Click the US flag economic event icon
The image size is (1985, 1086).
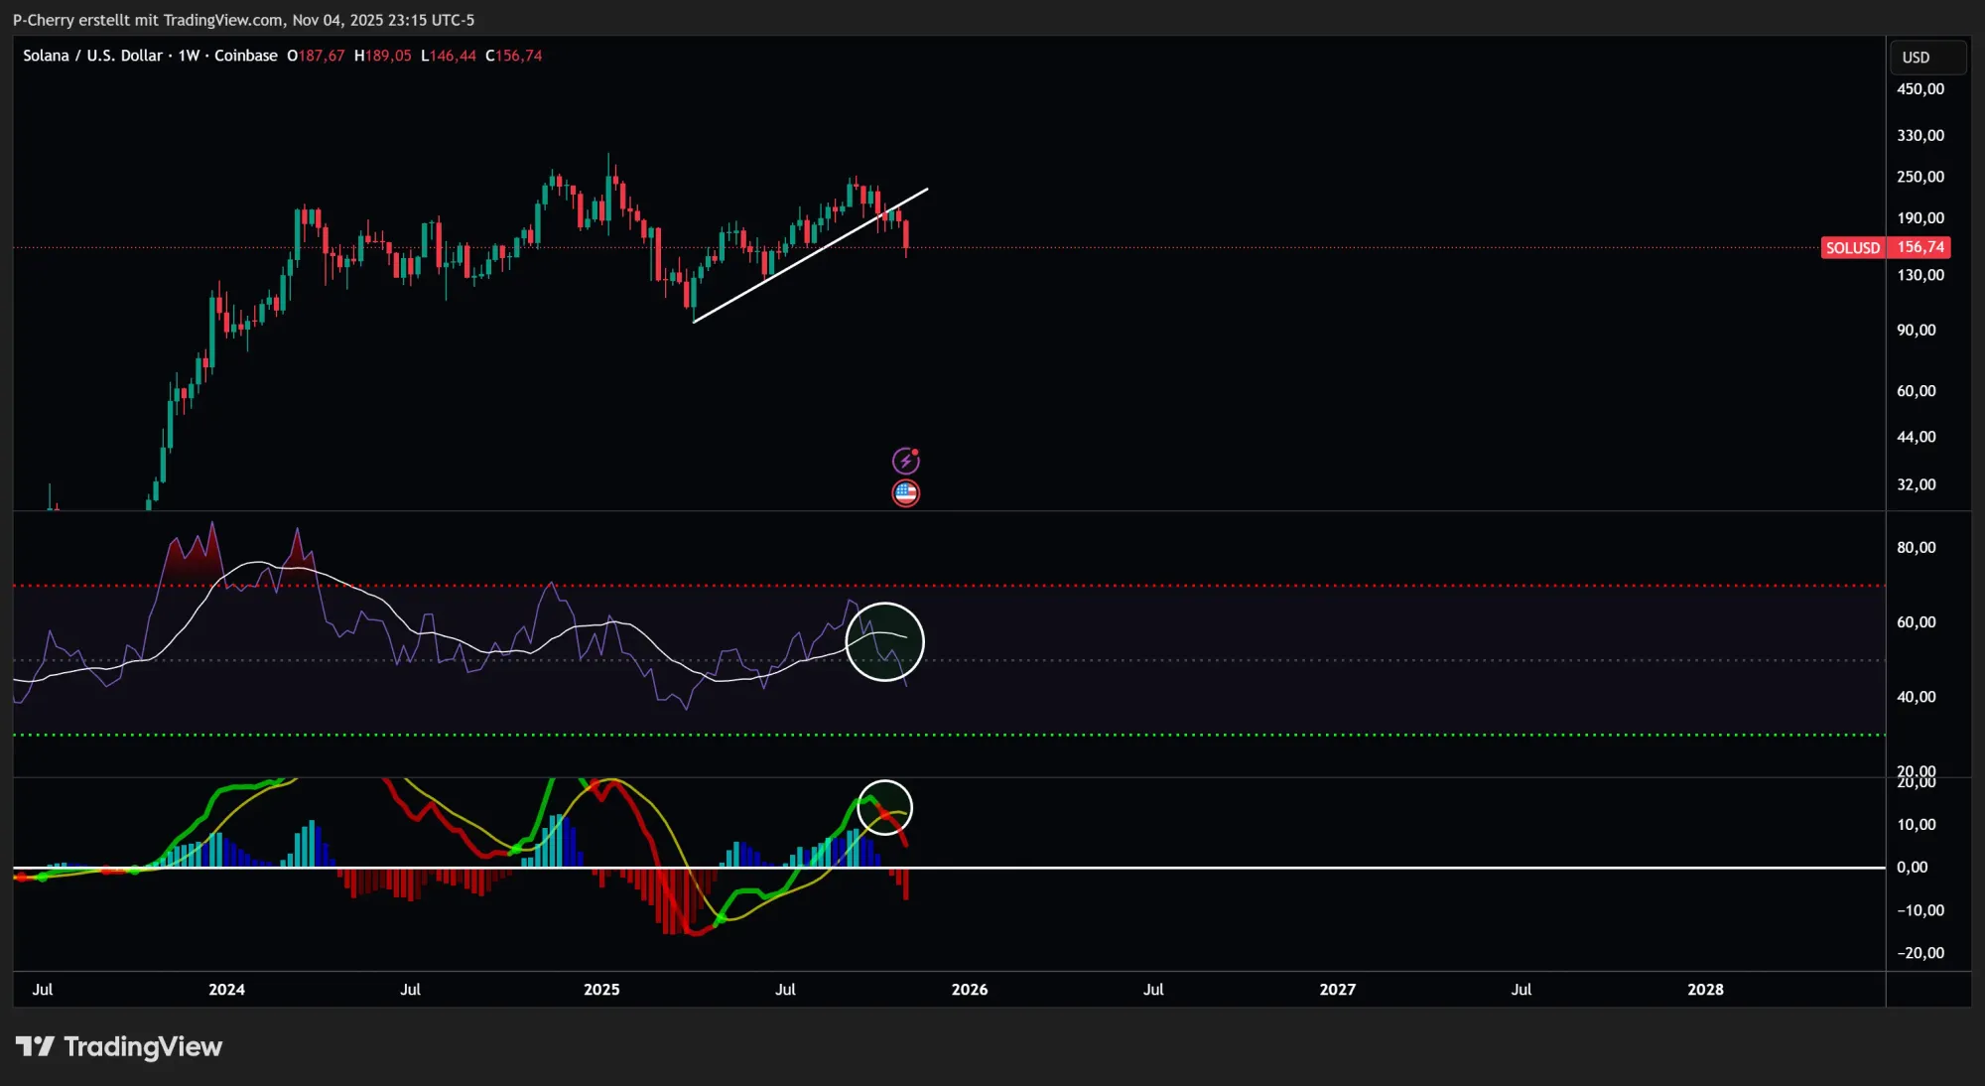point(905,492)
